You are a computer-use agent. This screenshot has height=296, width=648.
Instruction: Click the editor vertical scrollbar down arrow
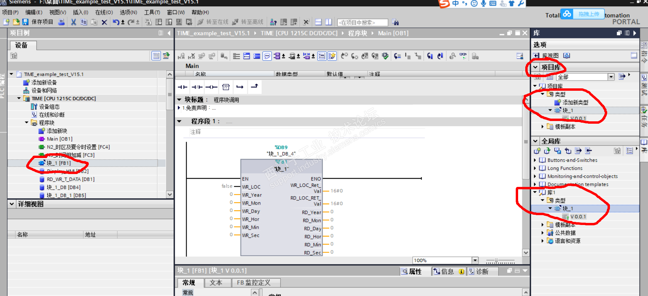coord(526,253)
